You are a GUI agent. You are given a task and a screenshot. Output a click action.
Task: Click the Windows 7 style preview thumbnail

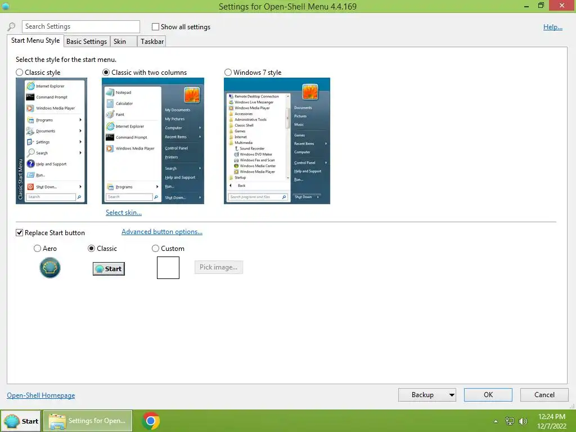point(277,141)
